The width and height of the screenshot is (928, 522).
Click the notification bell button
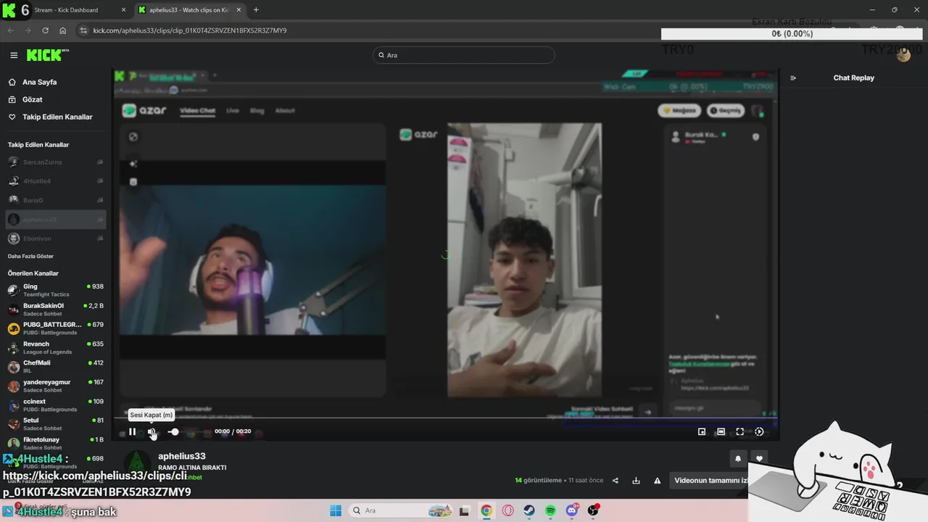tap(738, 458)
